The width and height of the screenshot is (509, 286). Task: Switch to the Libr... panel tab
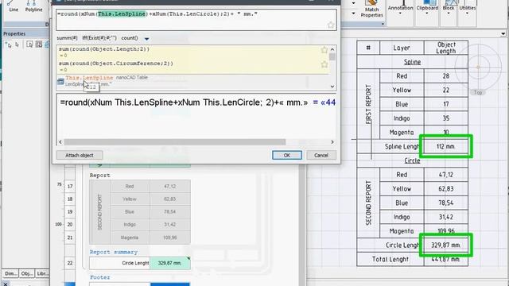point(42,273)
